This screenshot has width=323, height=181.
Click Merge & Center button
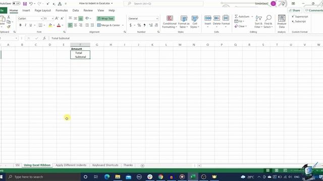(x=109, y=25)
